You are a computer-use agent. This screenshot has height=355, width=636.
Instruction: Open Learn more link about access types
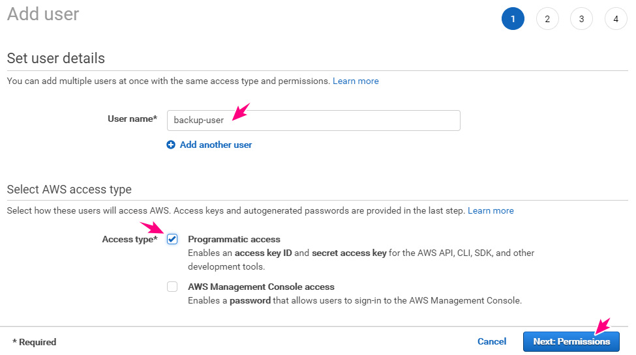click(491, 211)
